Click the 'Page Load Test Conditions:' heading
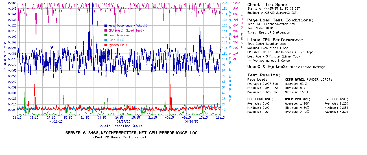Viewport: 367px width, 155px height. point(280,20)
